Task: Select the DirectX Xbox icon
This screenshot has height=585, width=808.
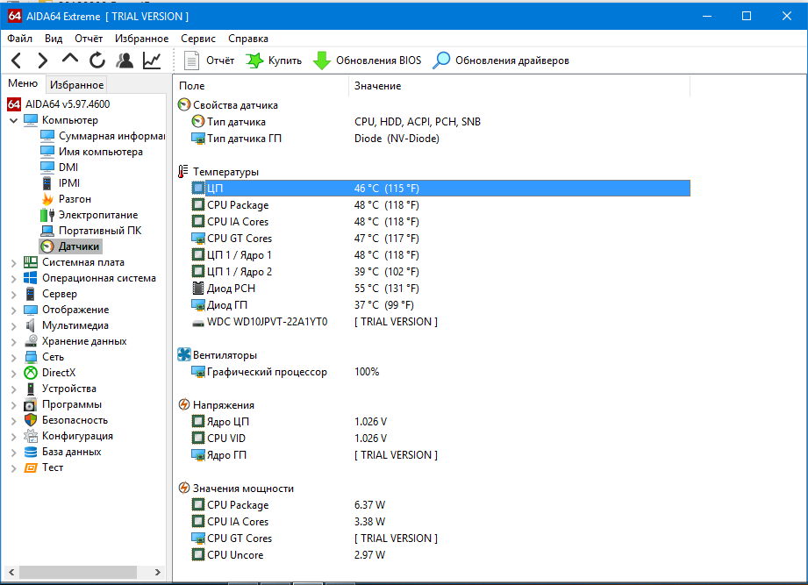Action: coord(31,373)
